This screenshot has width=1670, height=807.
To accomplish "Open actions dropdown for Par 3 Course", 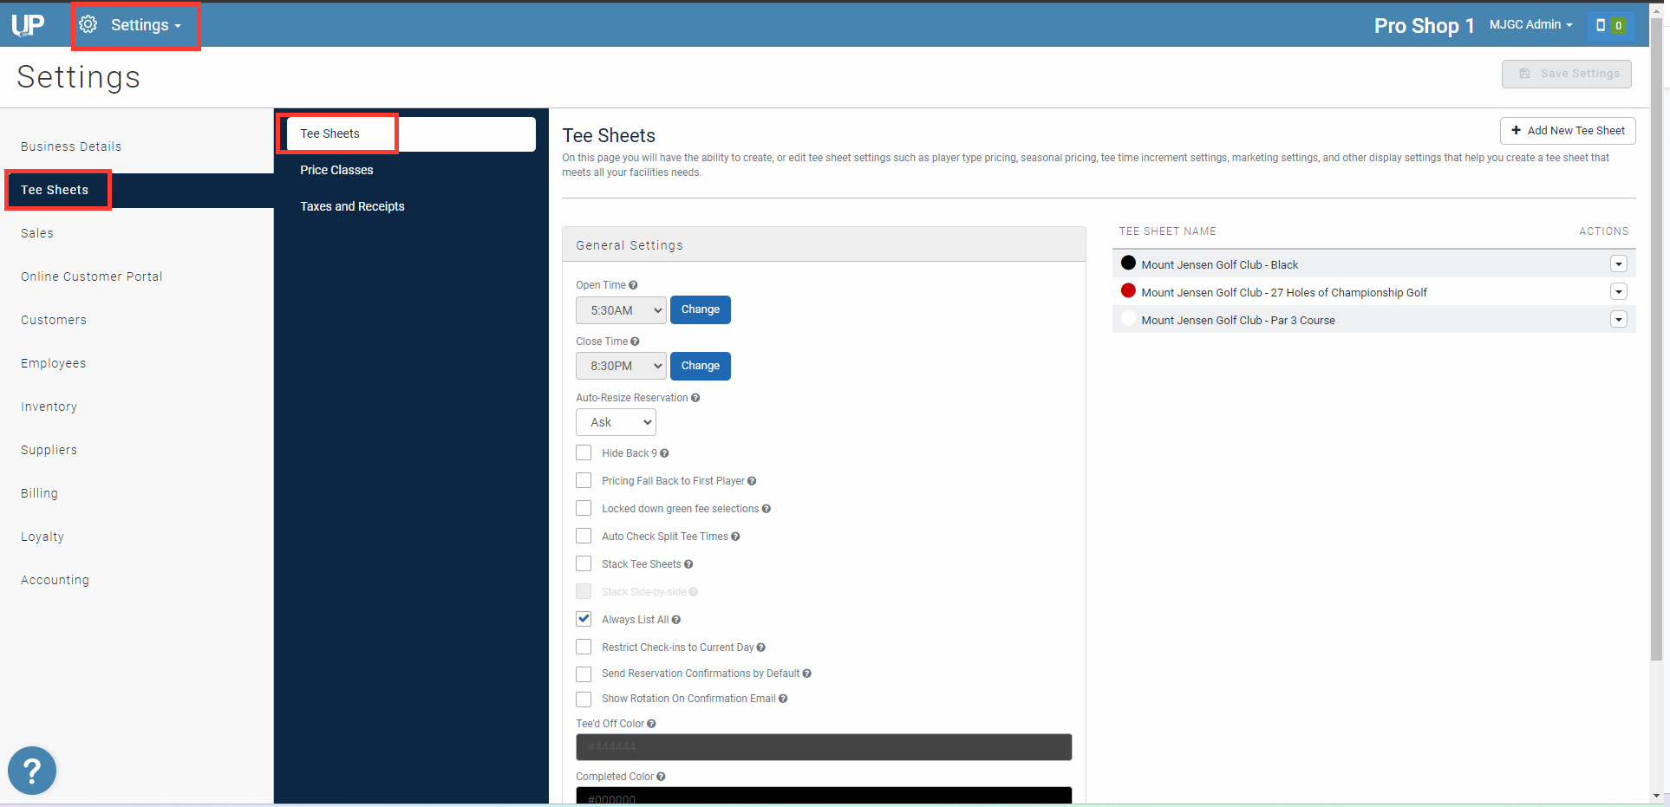I will [x=1618, y=320].
